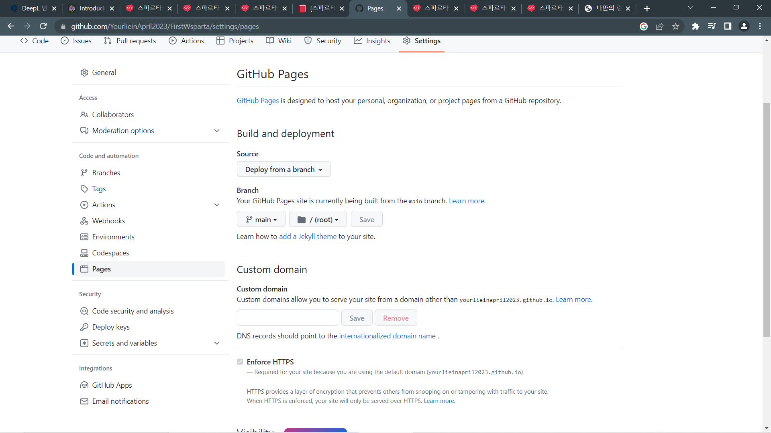Screen dimensions: 771x433
Task: Bookmark this page with the star icon
Action: coord(676,26)
